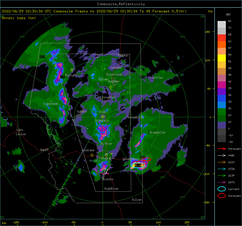Click the Ponoka label
This screenshot has width=242, height=226.
(123, 55)
